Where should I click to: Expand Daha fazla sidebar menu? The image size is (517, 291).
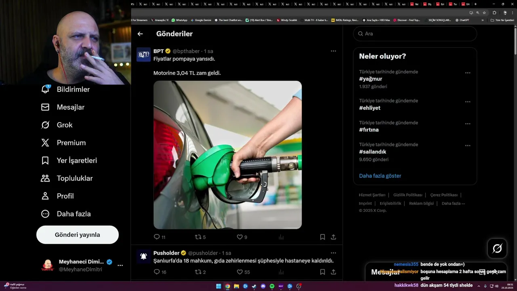point(65,214)
